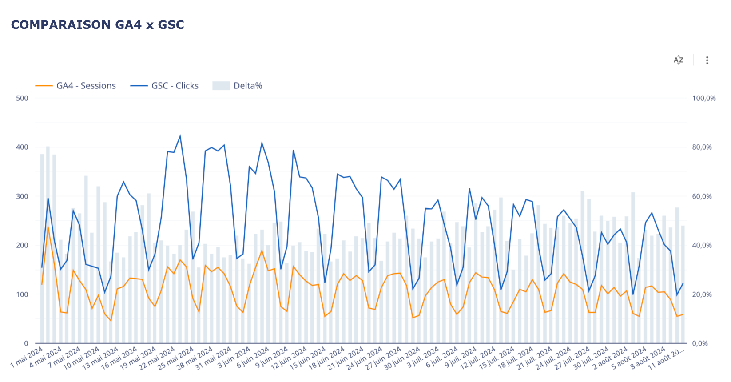This screenshot has width=731, height=382.
Task: Click the blue GSC legend line swatch
Action: (139, 86)
